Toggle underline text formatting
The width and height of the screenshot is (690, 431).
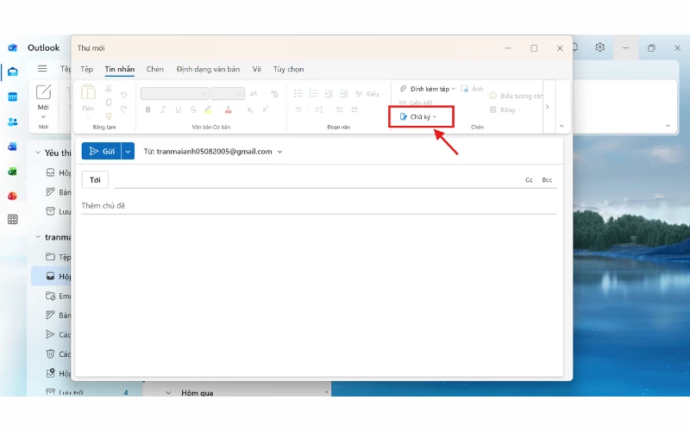179,109
